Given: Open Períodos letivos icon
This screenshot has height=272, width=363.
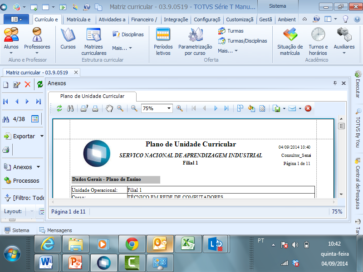Looking at the screenshot, I should click(163, 41).
